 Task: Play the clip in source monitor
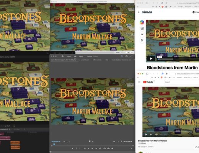click(92, 148)
